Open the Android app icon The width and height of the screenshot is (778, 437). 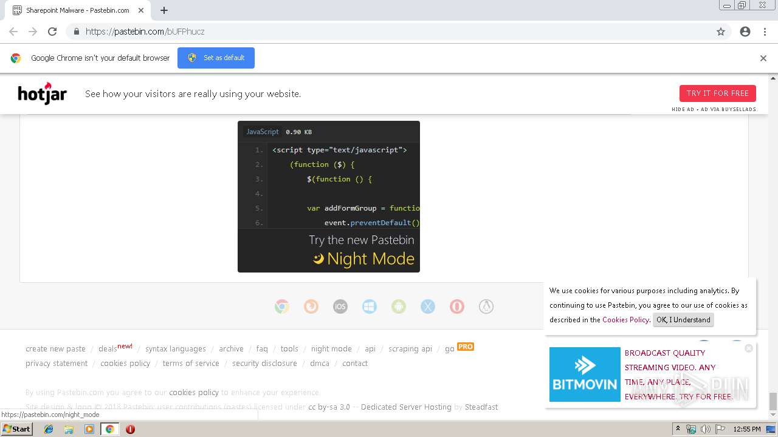398,307
